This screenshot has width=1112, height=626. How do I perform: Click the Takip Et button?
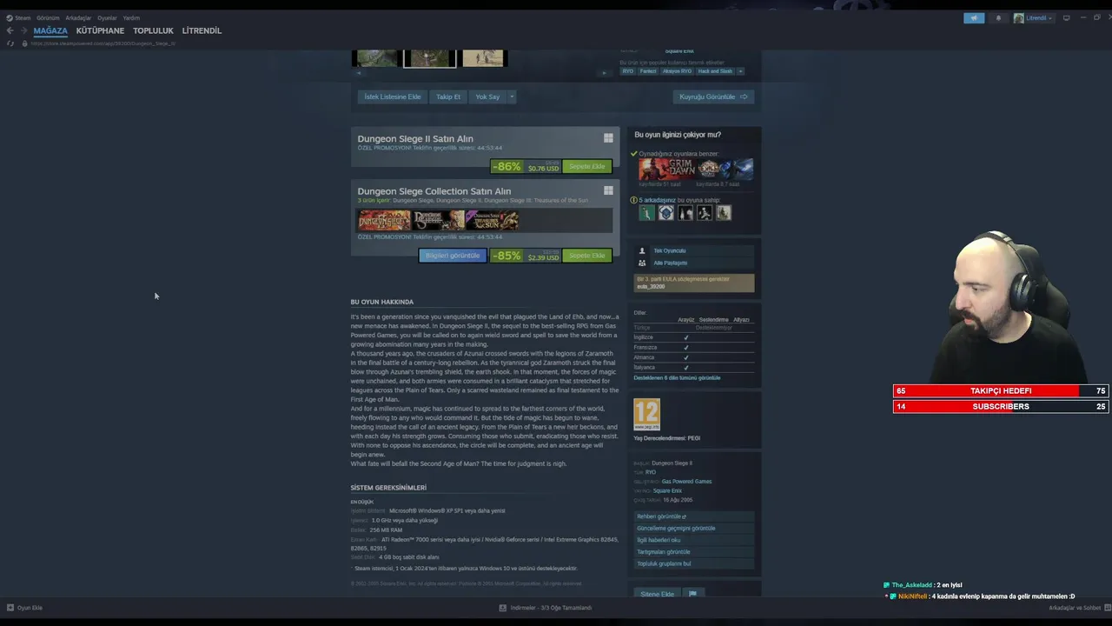[448, 97]
